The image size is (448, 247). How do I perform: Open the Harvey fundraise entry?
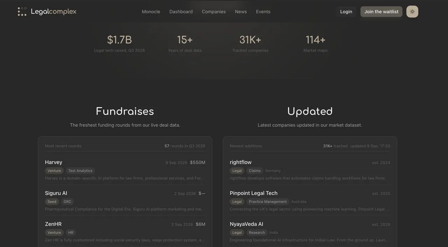(x=125, y=170)
